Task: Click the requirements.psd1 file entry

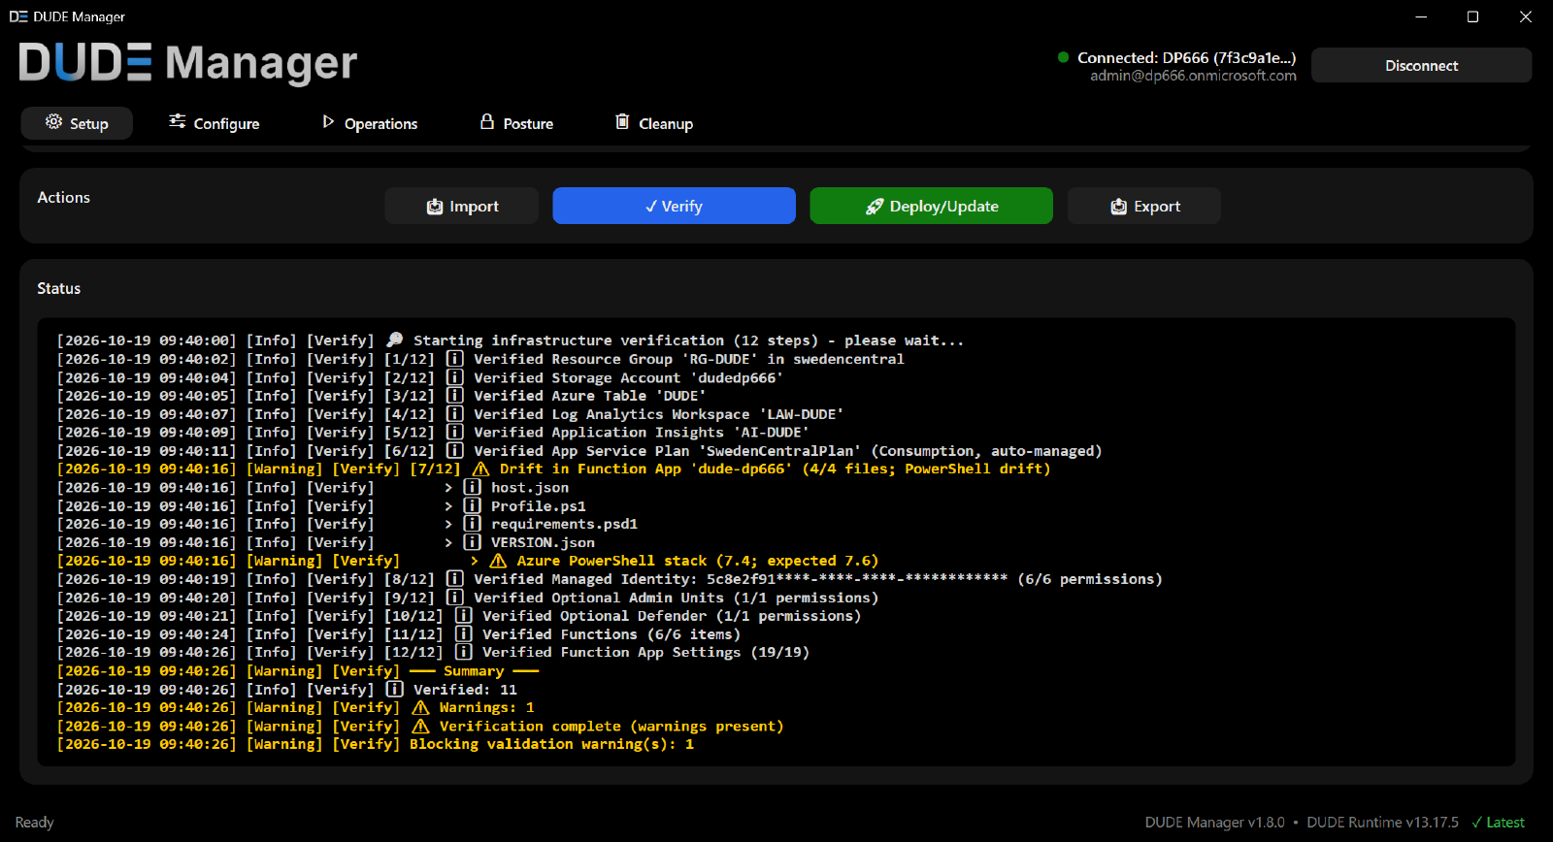Action: pyautogui.click(x=564, y=524)
